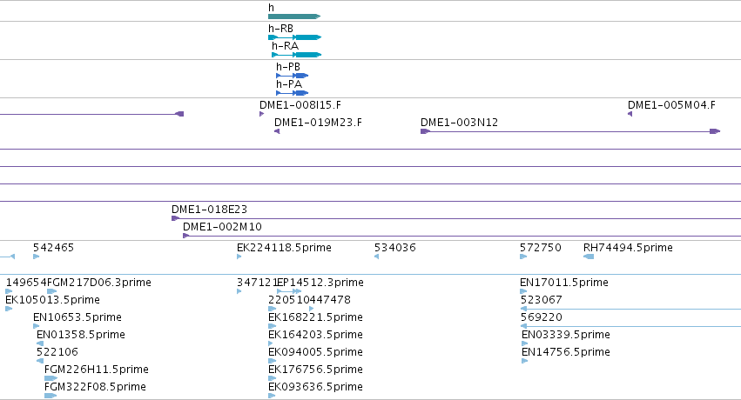741x400 pixels.
Task: Click the 572750 feature label
Action: pos(541,247)
